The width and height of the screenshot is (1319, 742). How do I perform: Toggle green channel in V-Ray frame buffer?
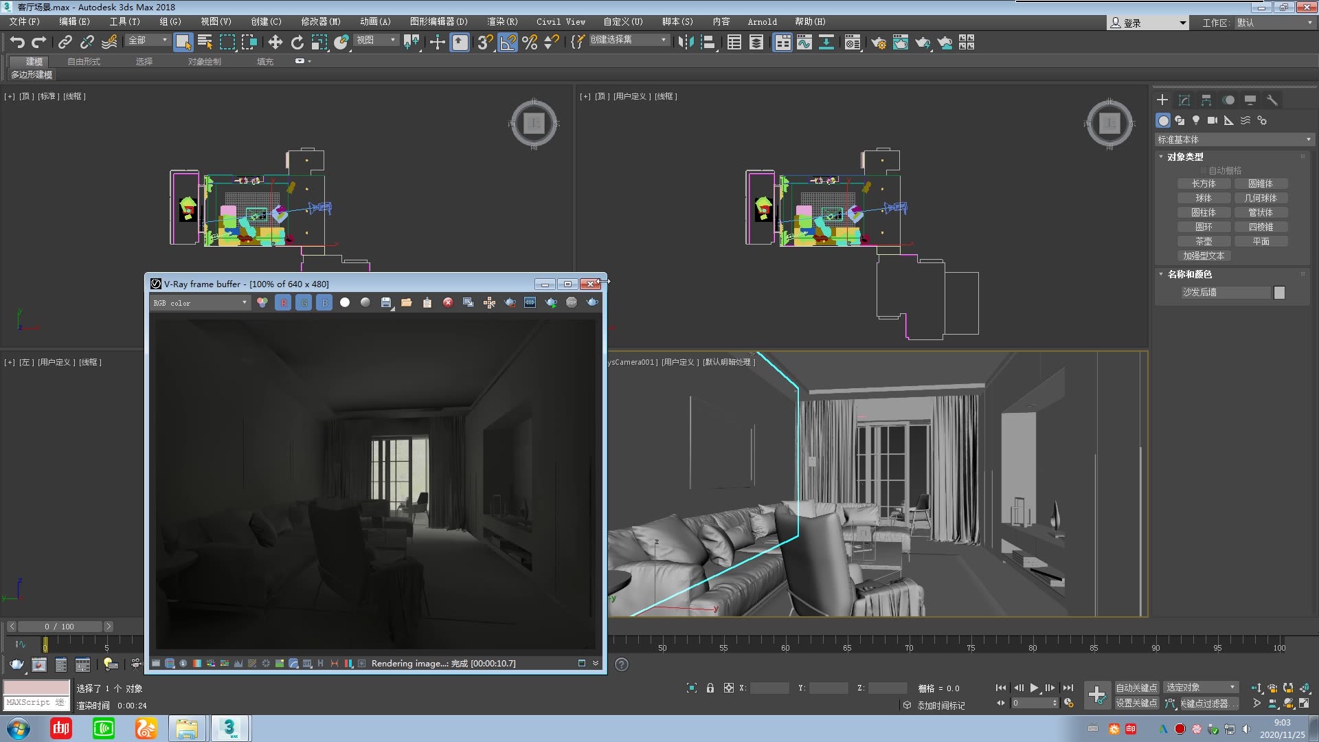coord(304,302)
